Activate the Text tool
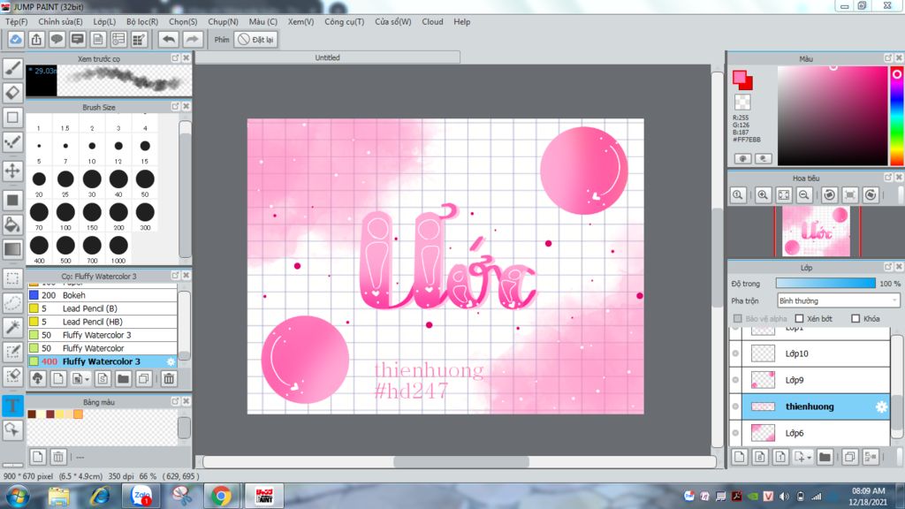 pyautogui.click(x=12, y=405)
